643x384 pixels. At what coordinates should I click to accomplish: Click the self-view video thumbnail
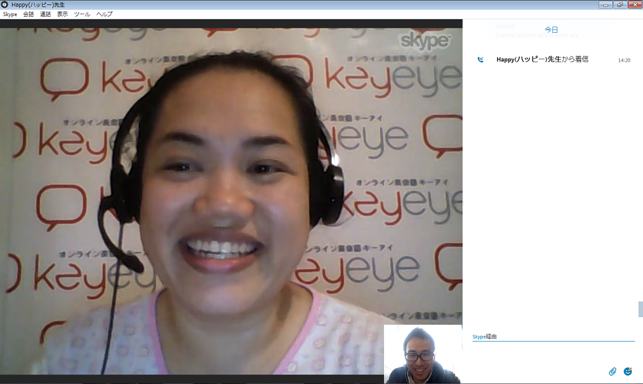pyautogui.click(x=423, y=354)
